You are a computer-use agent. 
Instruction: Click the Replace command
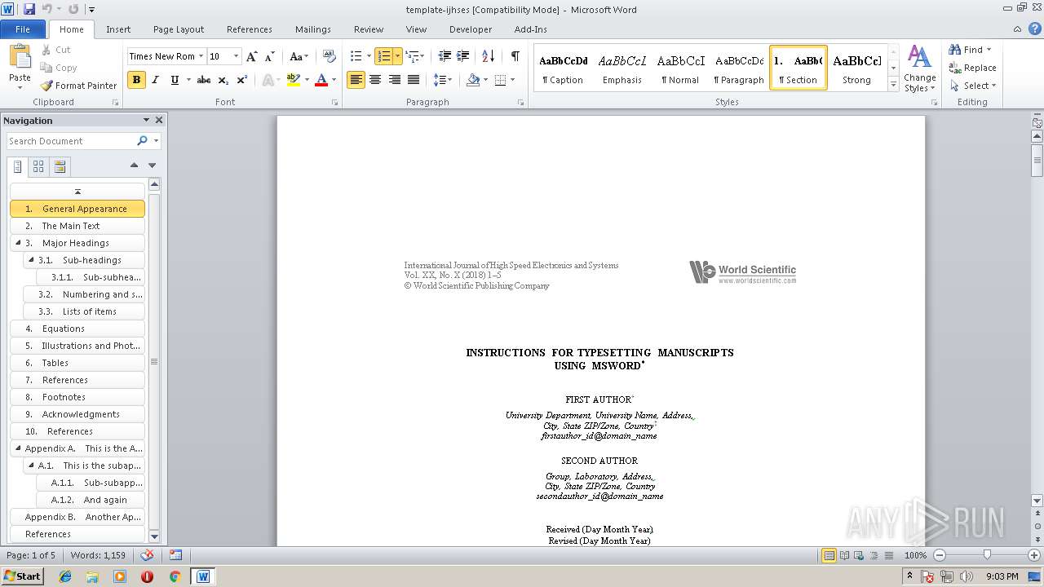point(972,68)
